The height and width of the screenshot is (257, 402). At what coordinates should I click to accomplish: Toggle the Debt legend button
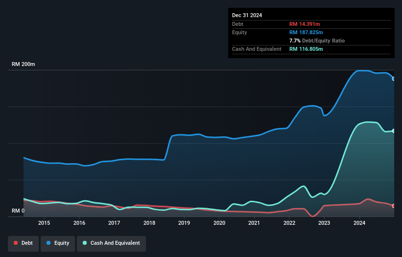tap(24, 243)
